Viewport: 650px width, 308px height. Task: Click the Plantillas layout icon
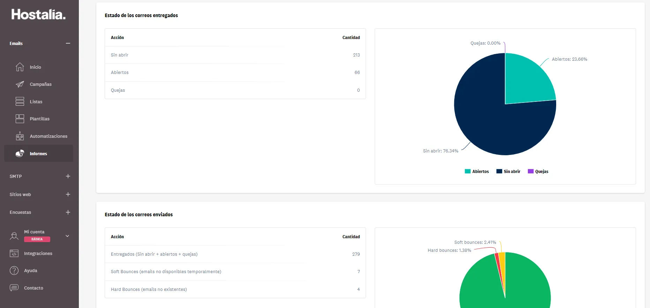point(20,119)
